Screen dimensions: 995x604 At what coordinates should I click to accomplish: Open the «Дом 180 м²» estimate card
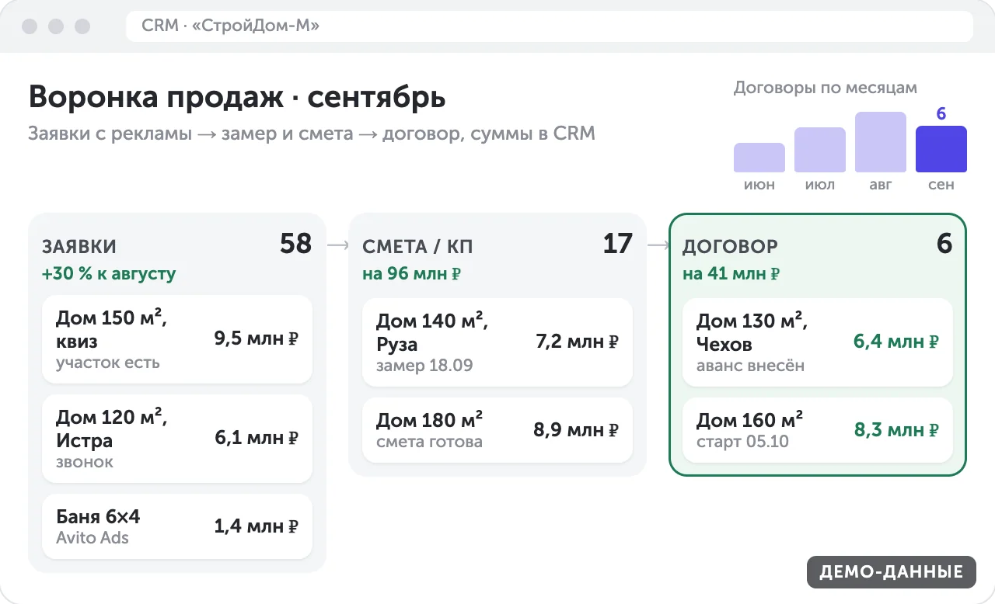(x=497, y=430)
